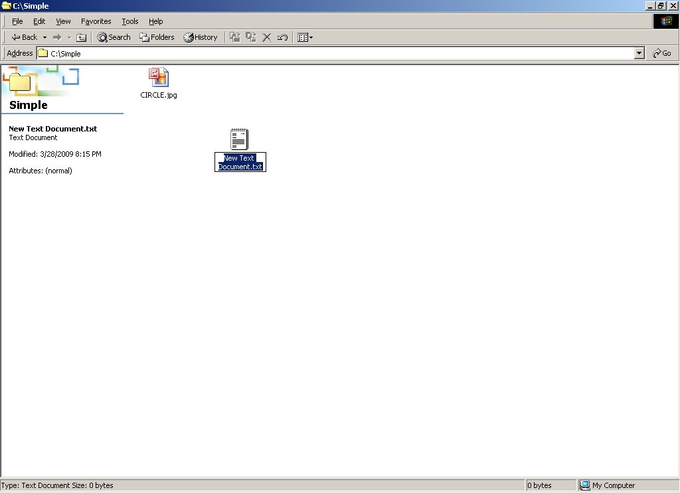Delete the selected file using X icon

267,37
